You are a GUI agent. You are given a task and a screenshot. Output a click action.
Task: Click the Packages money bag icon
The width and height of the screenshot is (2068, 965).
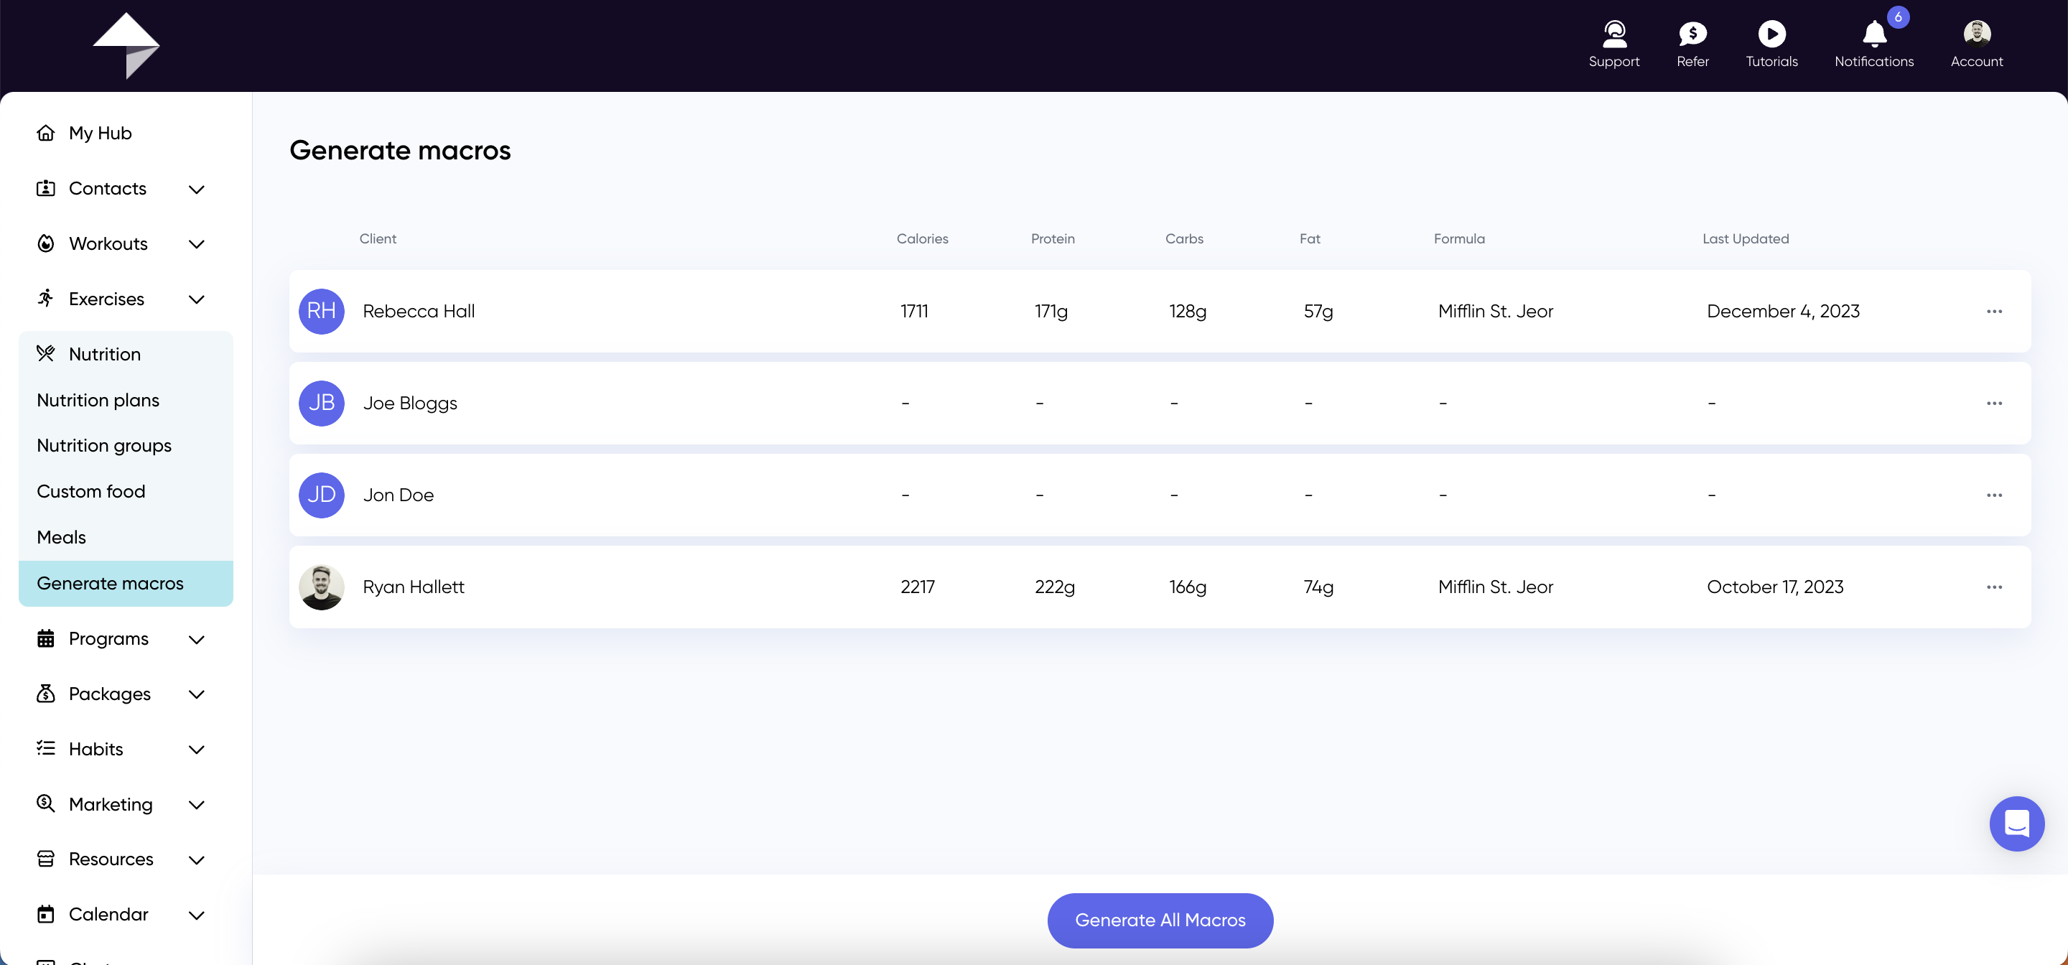pyautogui.click(x=46, y=694)
